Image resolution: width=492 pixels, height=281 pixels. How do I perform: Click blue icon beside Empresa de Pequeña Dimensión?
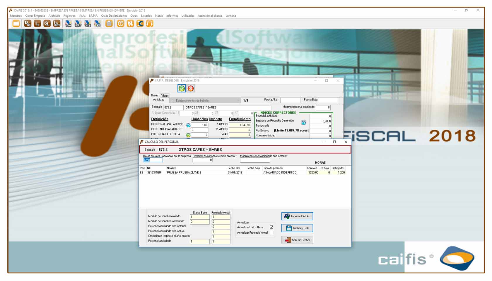[x=303, y=123]
